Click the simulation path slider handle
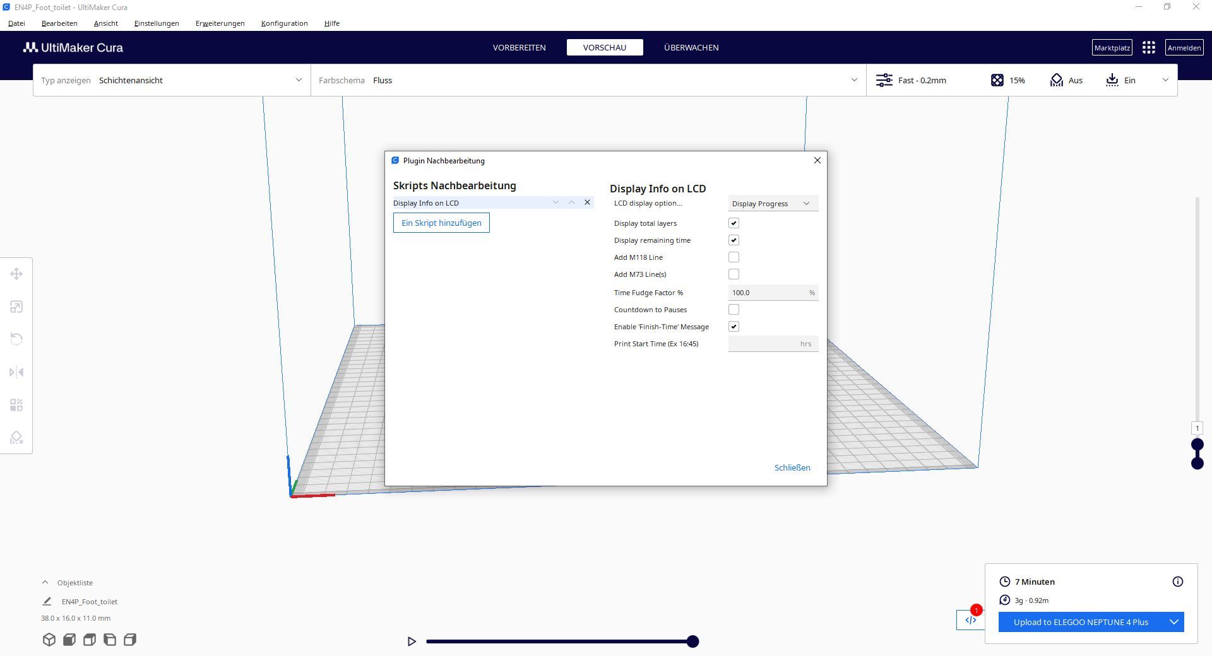1212x656 pixels. click(x=693, y=641)
